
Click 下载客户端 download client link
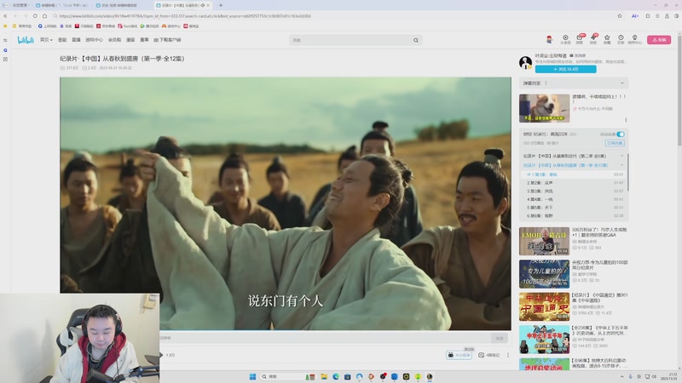tap(167, 40)
